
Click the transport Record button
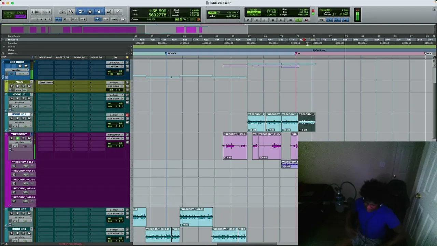pos(306,20)
